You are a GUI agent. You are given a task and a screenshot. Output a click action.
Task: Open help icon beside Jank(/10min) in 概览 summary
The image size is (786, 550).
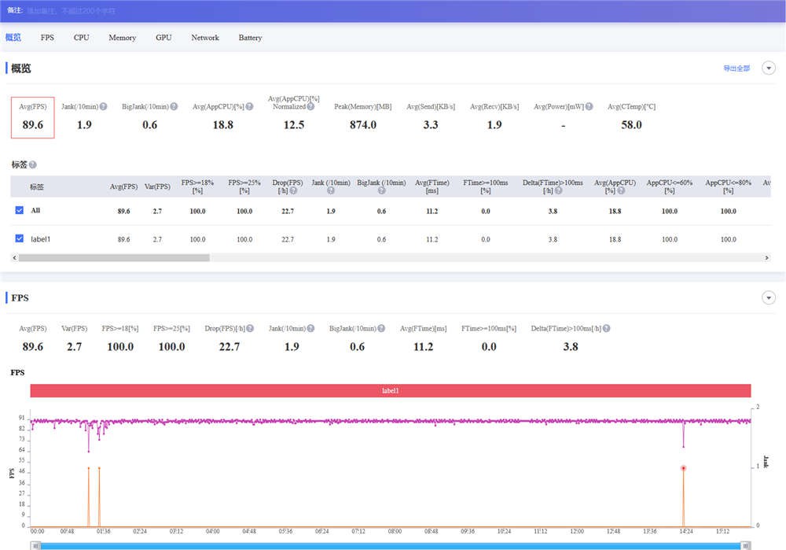(x=103, y=106)
